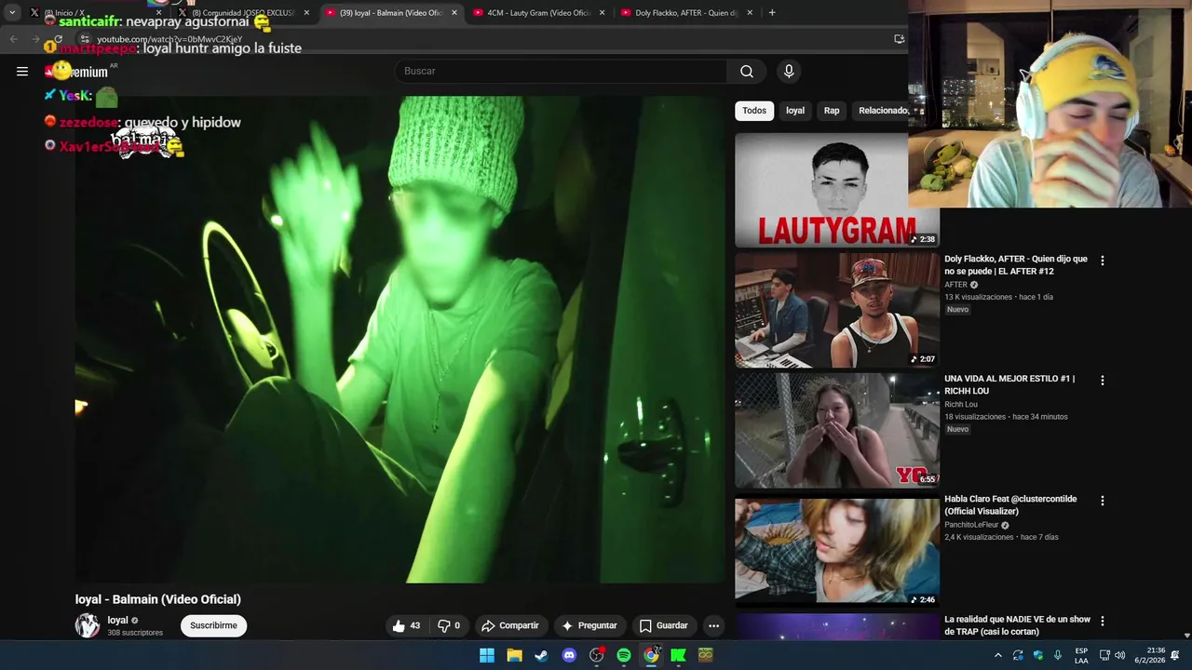
Task: Click the page vertical scrollbar down arrow
Action: click(x=1186, y=635)
